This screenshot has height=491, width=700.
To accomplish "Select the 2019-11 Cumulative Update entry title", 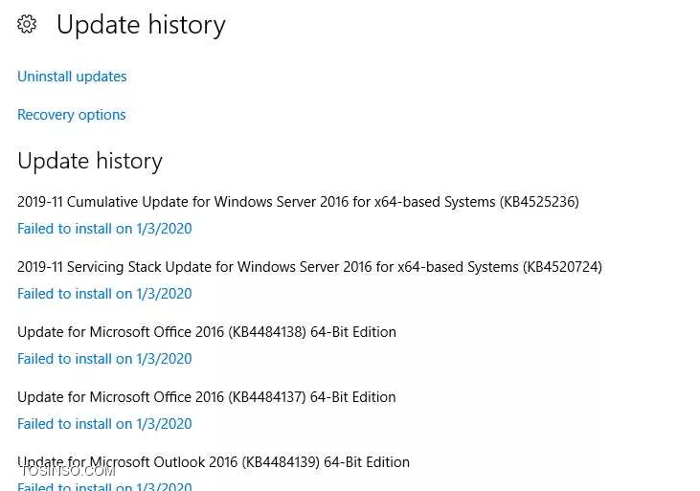I will [x=298, y=202].
